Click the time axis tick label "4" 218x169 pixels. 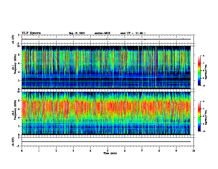[x=91, y=151]
